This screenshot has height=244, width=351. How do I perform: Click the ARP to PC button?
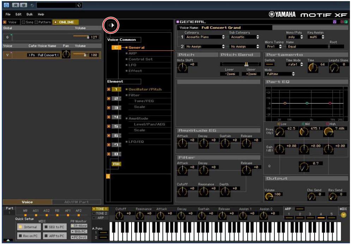click(55, 236)
